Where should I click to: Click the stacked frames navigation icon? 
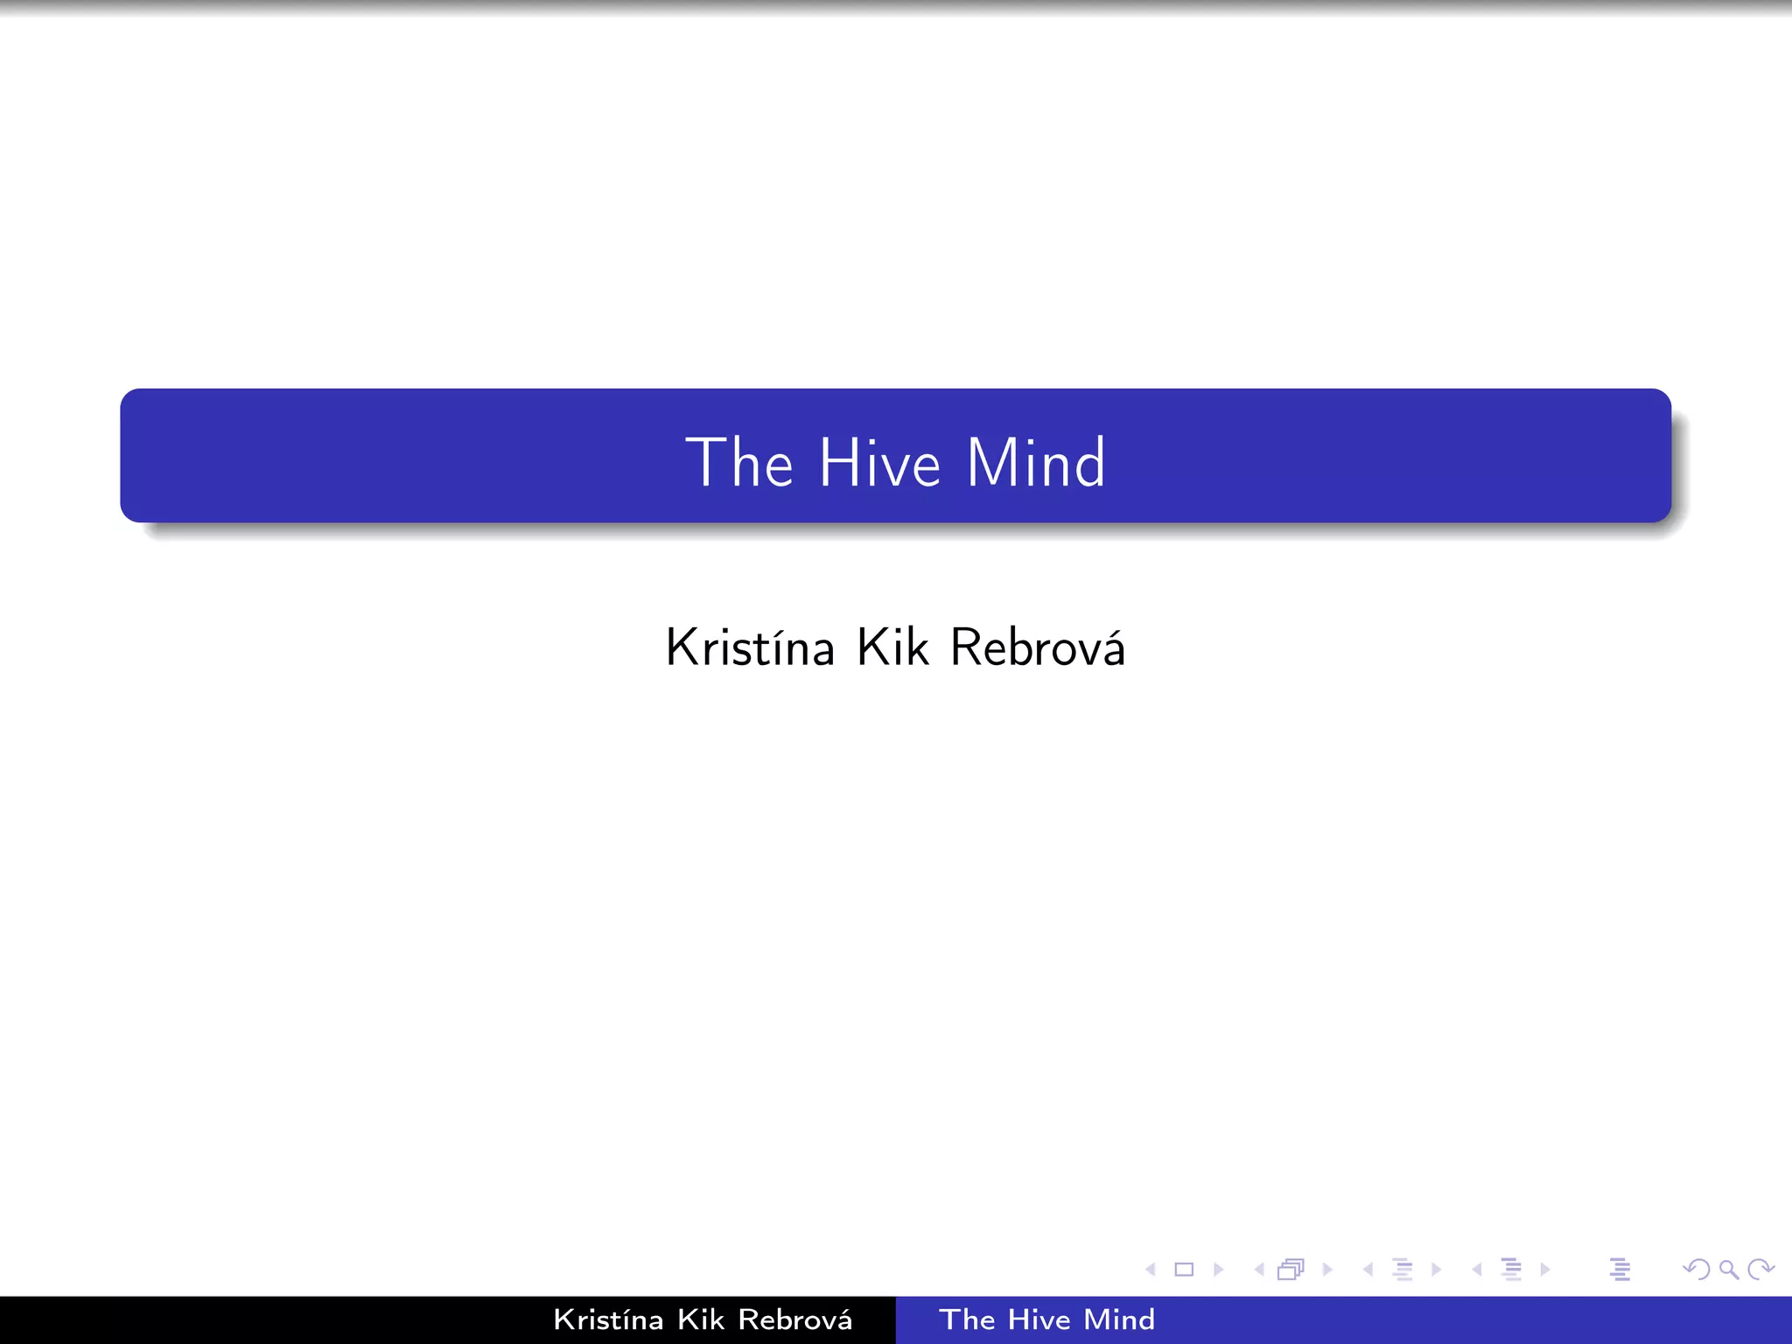(1291, 1270)
